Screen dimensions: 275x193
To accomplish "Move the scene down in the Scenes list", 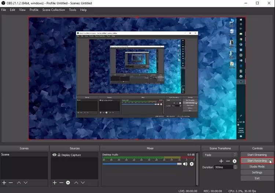I will click(26, 183).
